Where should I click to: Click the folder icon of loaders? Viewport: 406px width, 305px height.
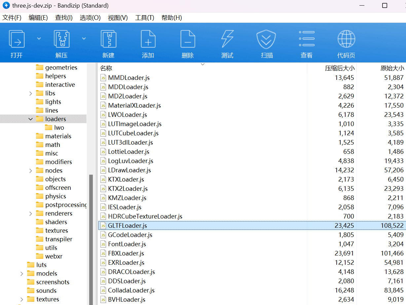[40, 119]
